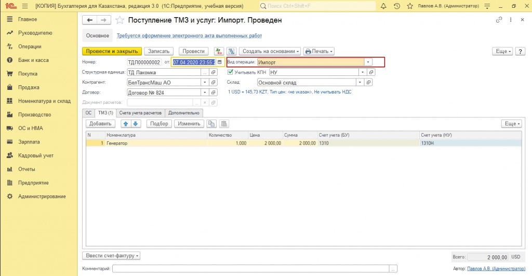Select Генератор cell in table
The image size is (532, 276).
[x=156, y=143]
